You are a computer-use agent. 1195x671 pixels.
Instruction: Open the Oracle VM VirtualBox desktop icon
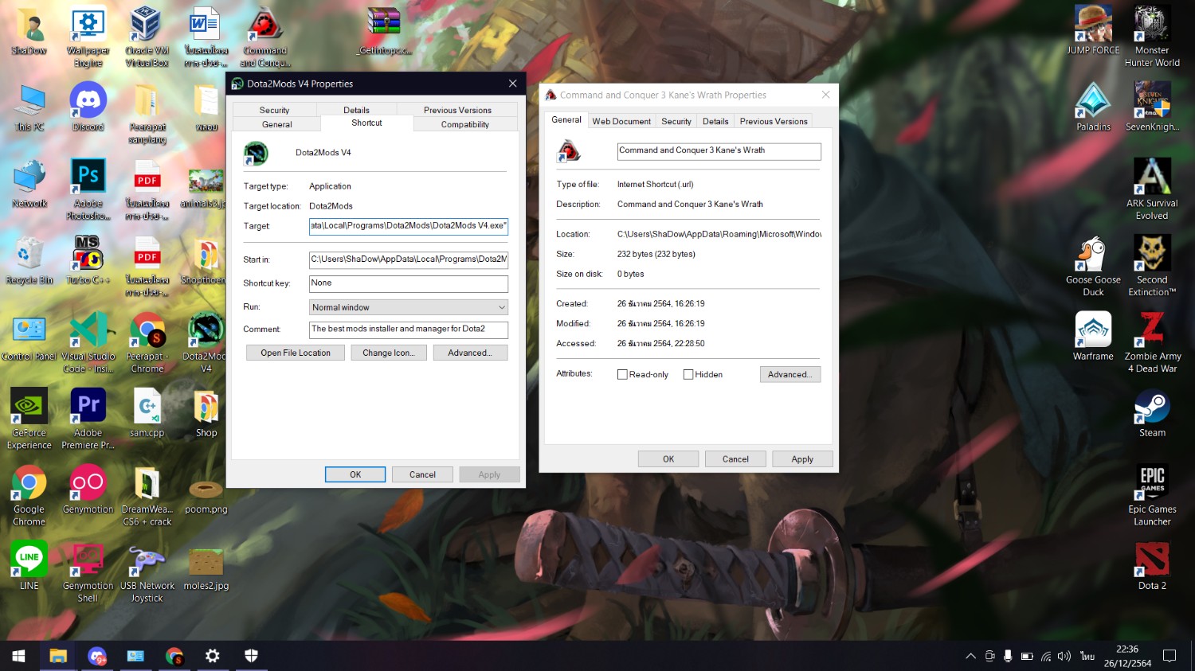147,37
